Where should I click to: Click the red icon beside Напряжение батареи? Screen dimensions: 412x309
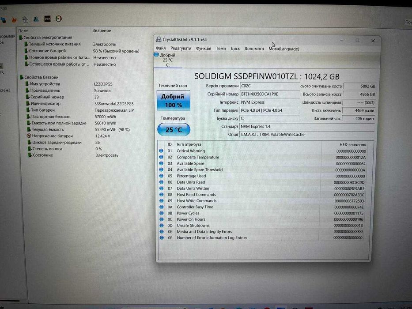coord(29,136)
